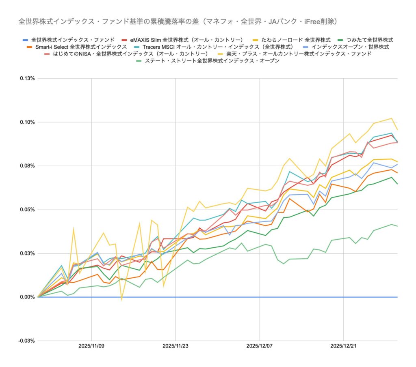Select the つみたて全世界株式 legend entry
This screenshot has height=367, width=416.
pyautogui.click(x=369, y=40)
